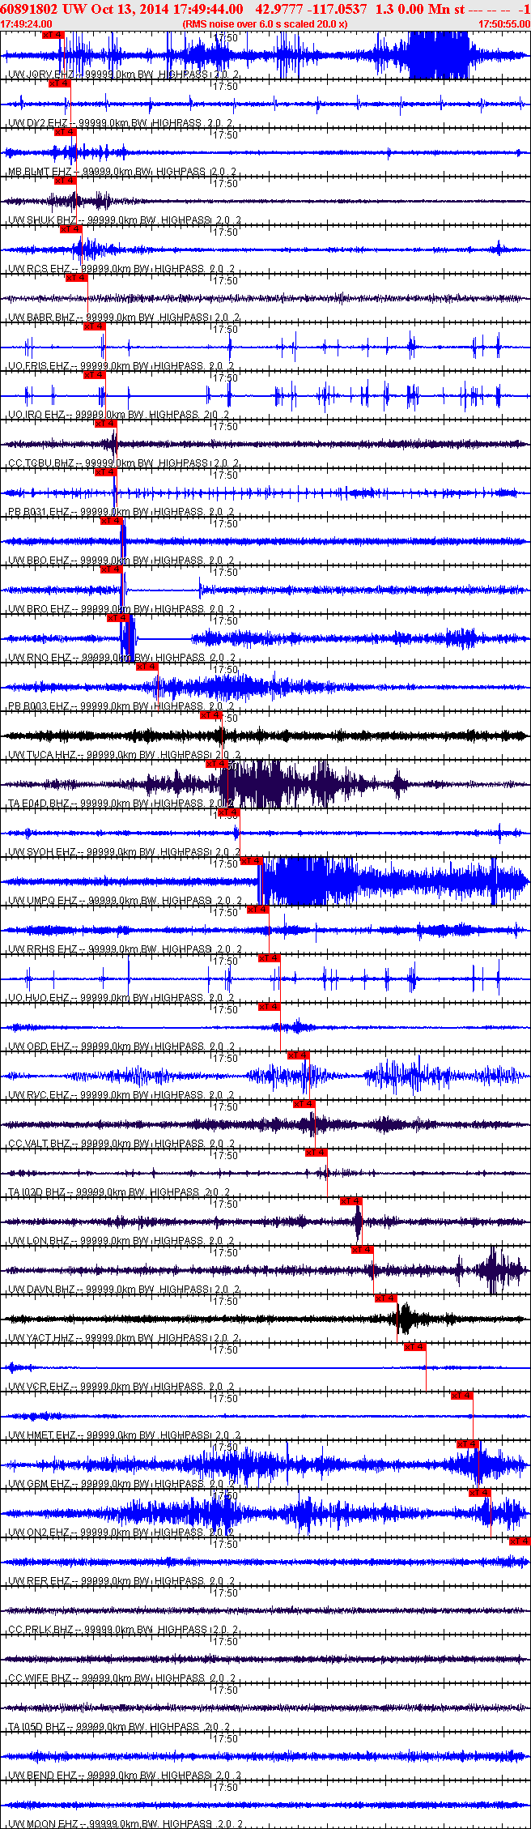The image size is (531, 1829).
Task: Select the PB.B003.EHZ station label
Action: 39,706
